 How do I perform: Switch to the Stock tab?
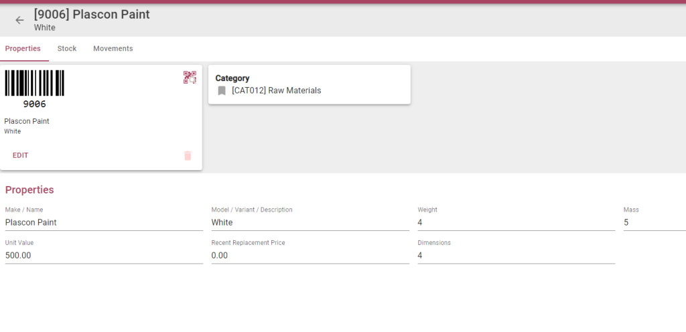[x=67, y=48]
